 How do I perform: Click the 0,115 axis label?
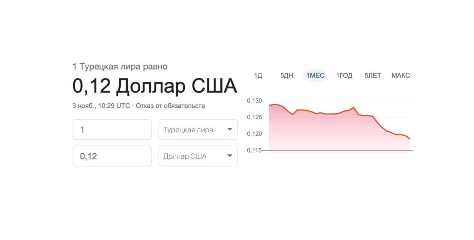click(x=254, y=150)
